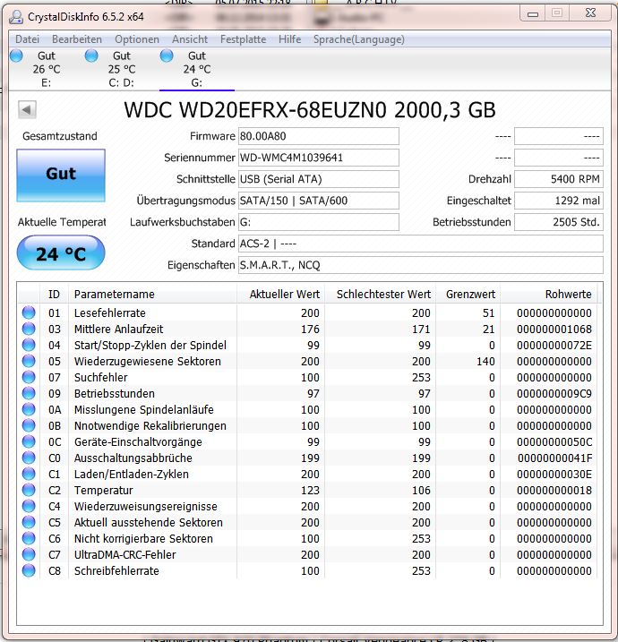Click the Gesamtzustand label
Viewport: 618px width, 642px height.
click(x=60, y=136)
